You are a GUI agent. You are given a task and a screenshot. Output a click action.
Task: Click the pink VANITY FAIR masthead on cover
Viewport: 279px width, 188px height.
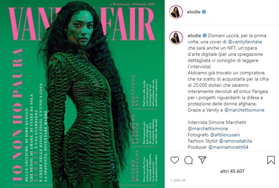coord(81,23)
